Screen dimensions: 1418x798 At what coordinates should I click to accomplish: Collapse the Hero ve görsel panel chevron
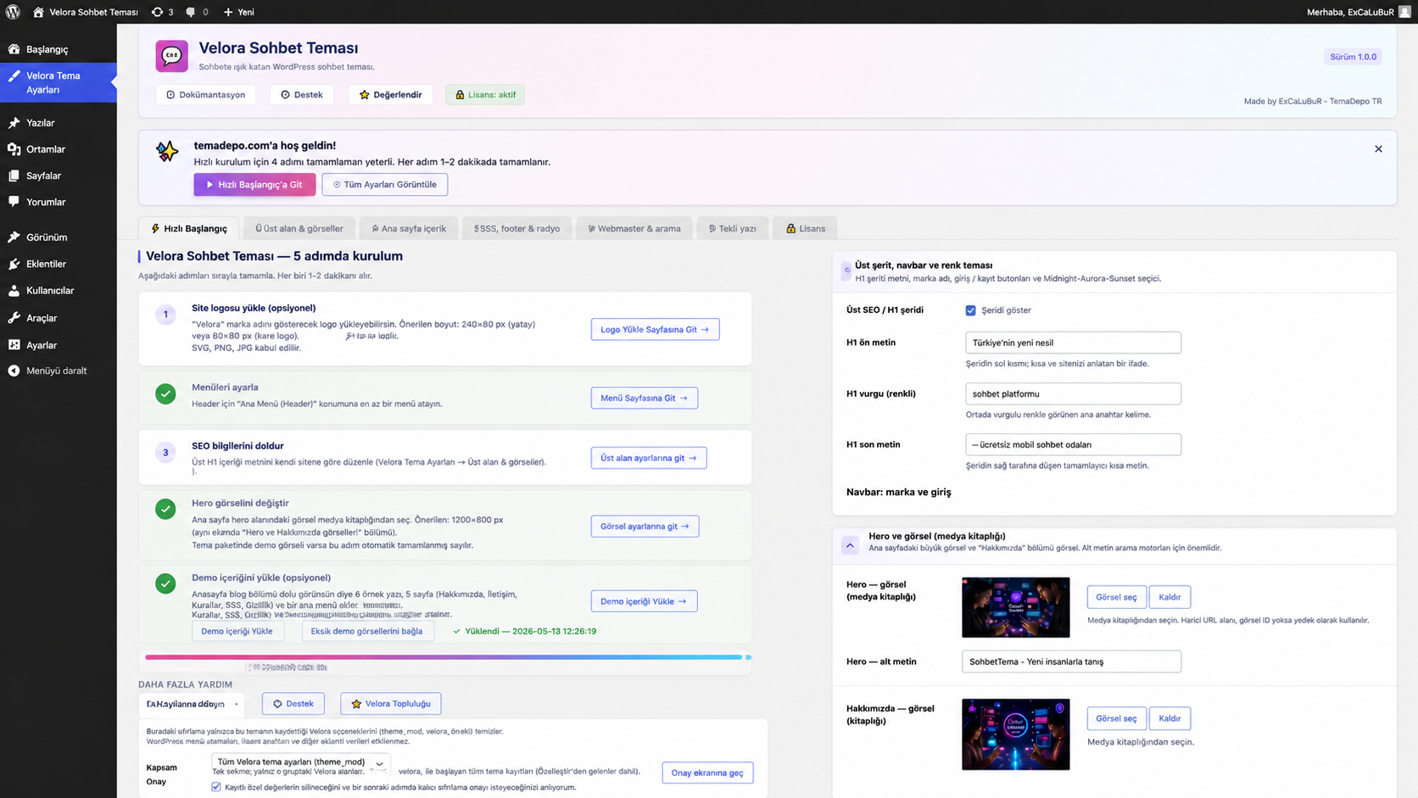(850, 546)
